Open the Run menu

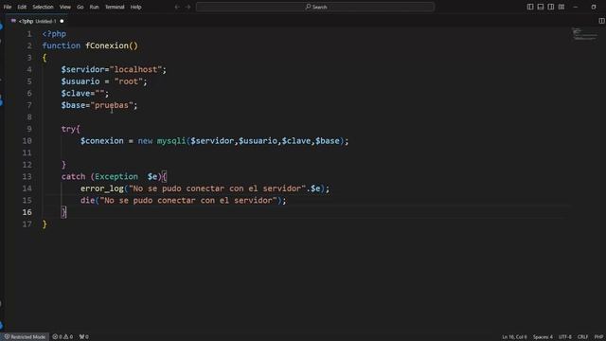(x=94, y=7)
